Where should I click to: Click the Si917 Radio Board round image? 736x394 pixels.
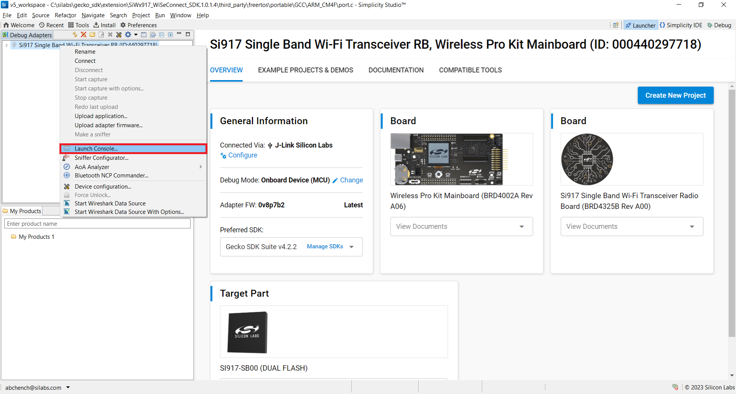587,159
